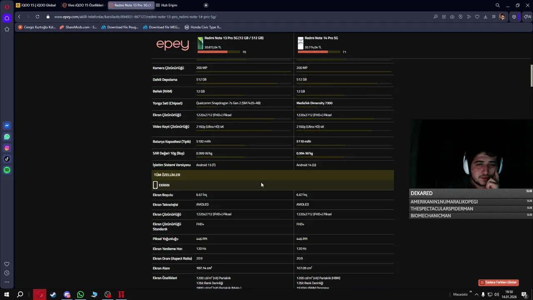This screenshot has width=533, height=300.
Task: Click Android 14 (U) value
Action: [x=306, y=165]
